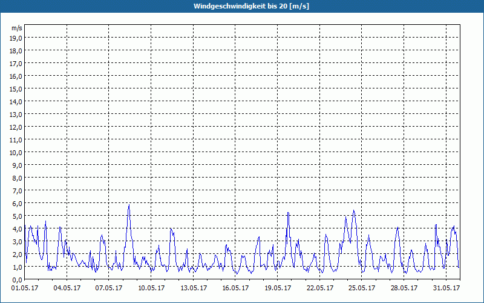Select the 15,0 y-axis label

pos(17,88)
